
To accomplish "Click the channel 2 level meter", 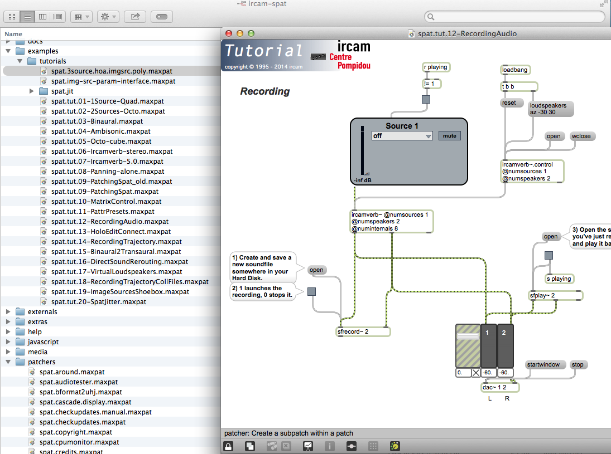I will pos(506,346).
